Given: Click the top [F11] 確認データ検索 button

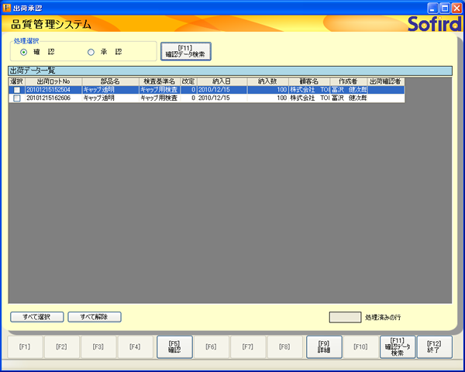Looking at the screenshot, I should tap(185, 51).
